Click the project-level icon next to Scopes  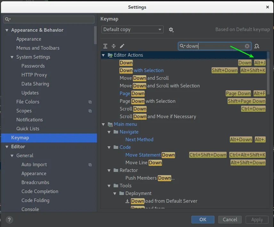pos(90,111)
